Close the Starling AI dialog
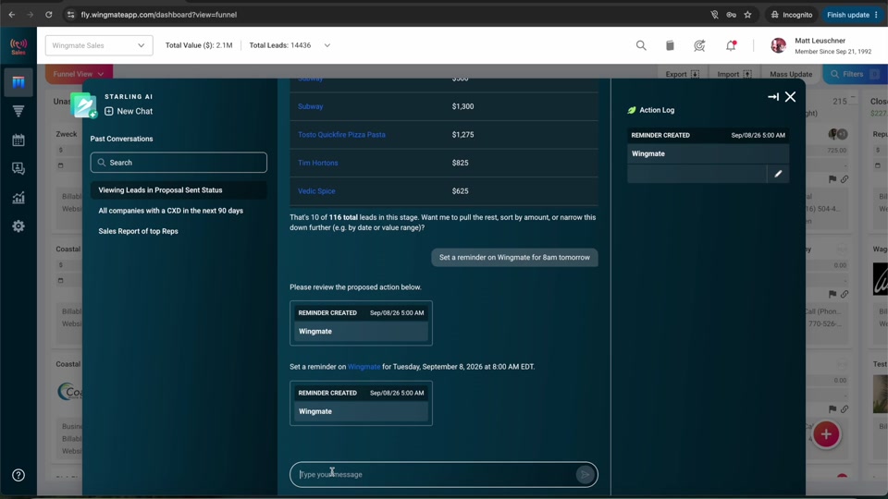This screenshot has width=888, height=499. (790, 97)
